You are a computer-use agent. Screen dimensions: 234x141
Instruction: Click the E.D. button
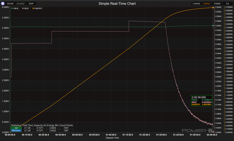click(x=228, y=4)
